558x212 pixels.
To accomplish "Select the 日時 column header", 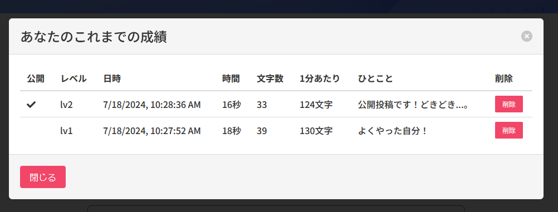I will (x=112, y=78).
